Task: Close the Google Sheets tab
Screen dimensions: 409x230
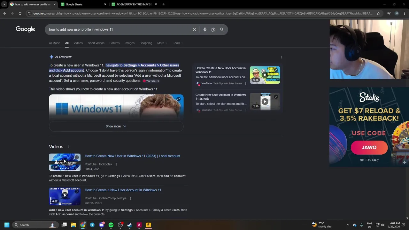Action: (x=105, y=4)
